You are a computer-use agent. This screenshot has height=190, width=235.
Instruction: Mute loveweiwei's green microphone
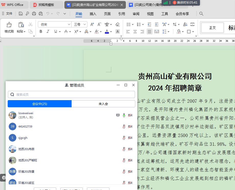pyautogui.click(x=124, y=115)
